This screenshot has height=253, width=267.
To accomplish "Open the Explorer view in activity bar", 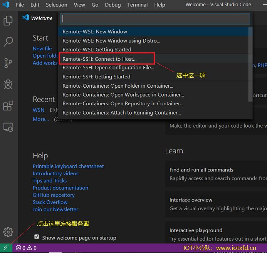I will [x=8, y=20].
